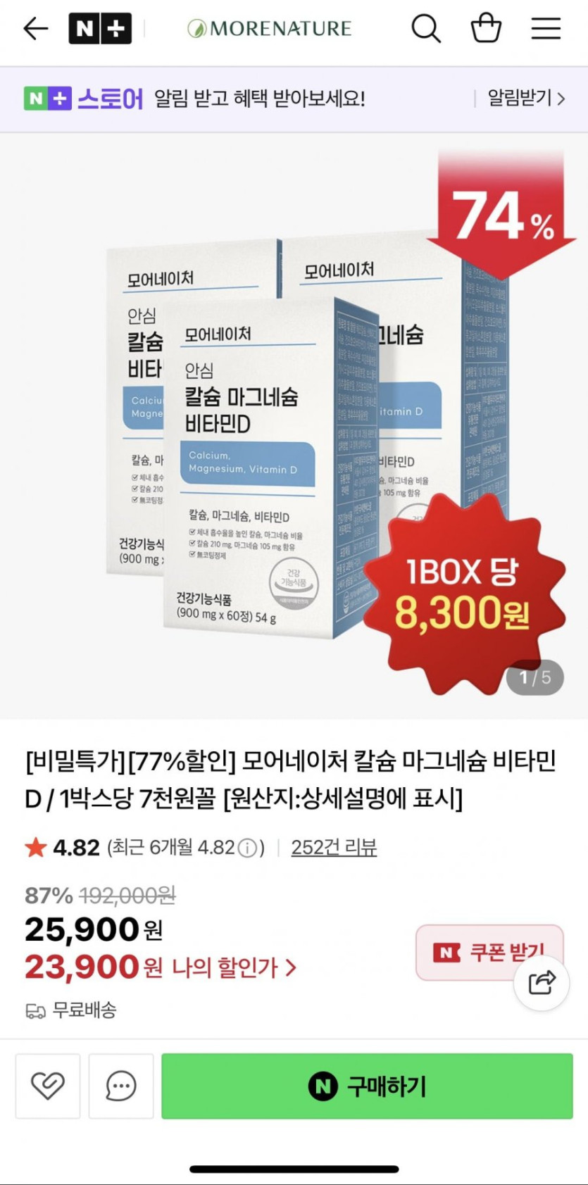Click the rating info circle icon
Screen dimensions: 588x1185
coord(247,848)
